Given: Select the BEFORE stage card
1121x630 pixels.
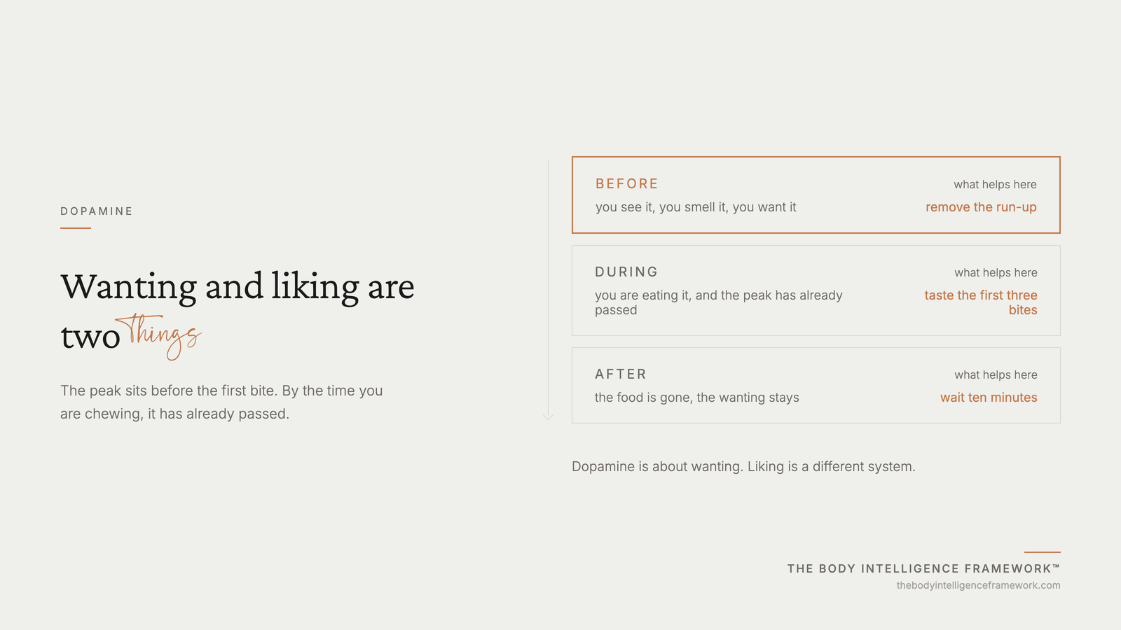Looking at the screenshot, I should 816,195.
